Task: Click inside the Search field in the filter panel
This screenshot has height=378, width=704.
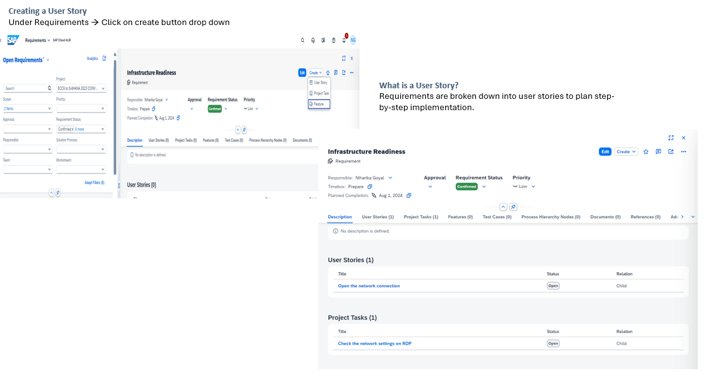Action: pyautogui.click(x=25, y=88)
